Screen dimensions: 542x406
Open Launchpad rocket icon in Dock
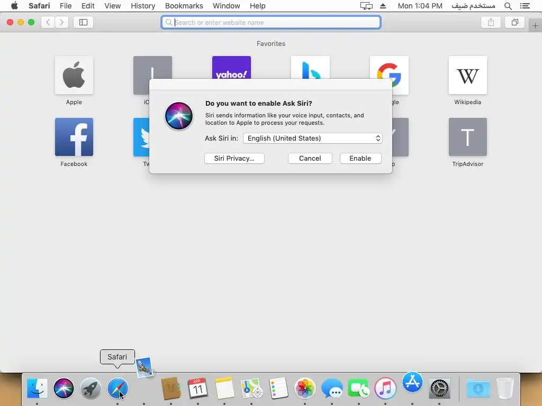pos(91,388)
